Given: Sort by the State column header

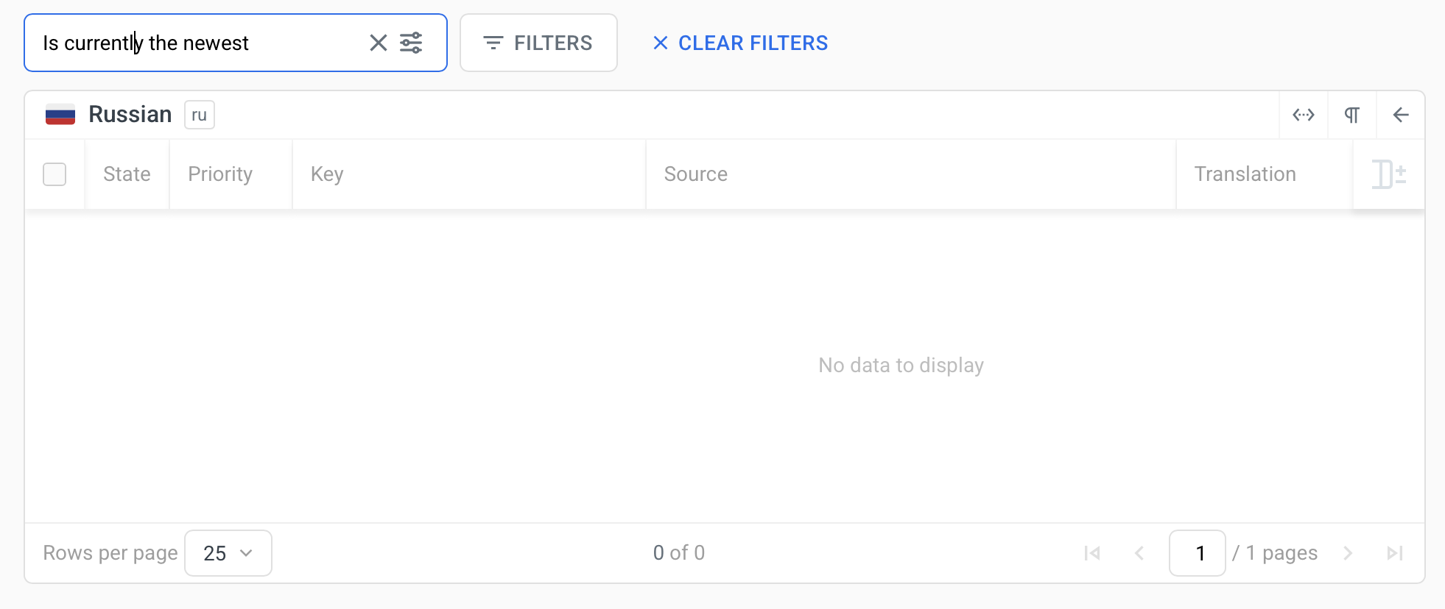Looking at the screenshot, I should (127, 174).
